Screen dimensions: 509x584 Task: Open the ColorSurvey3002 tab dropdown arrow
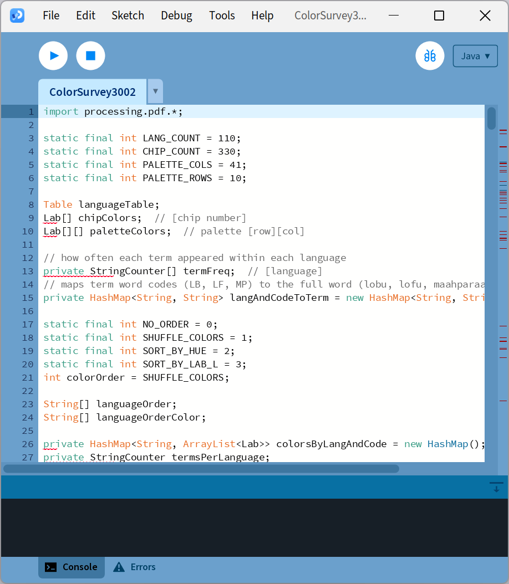click(x=155, y=91)
